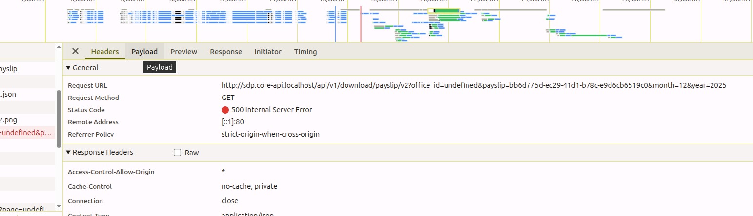Select the .json request entry
The height and width of the screenshot is (216, 753).
[27, 94]
